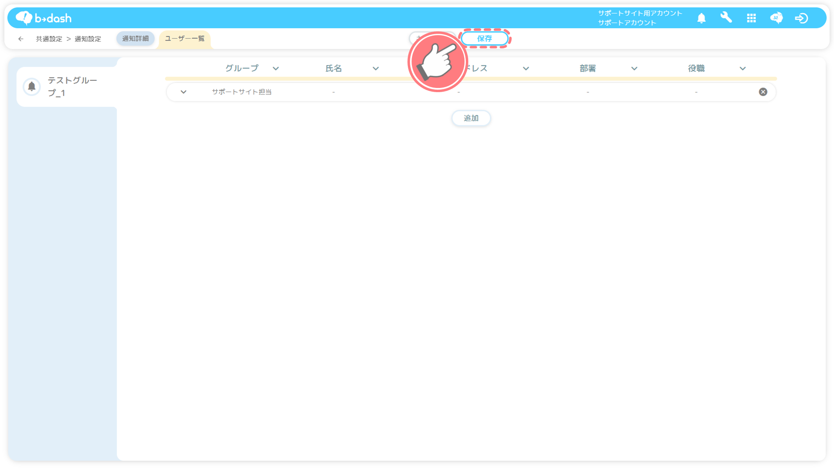Image resolution: width=834 pixels, height=469 pixels.
Task: Open the wrench settings icon
Action: coord(726,18)
